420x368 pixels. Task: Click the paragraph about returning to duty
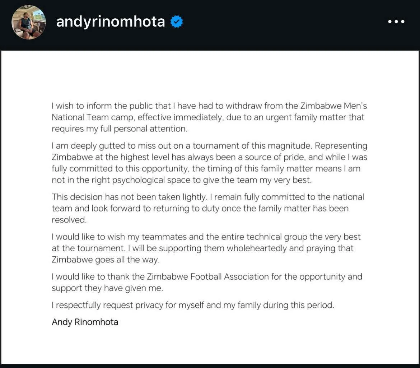click(x=208, y=208)
